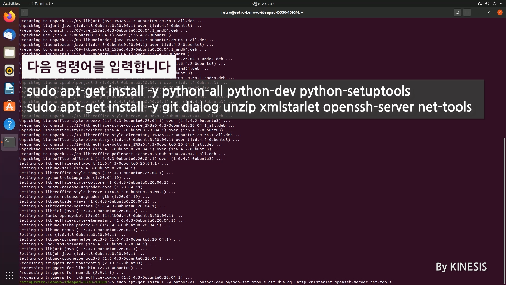
Task: Open LibreOffice Writer from the dock
Action: 9,89
